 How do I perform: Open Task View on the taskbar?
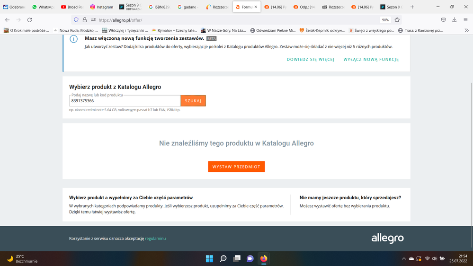[x=237, y=258]
